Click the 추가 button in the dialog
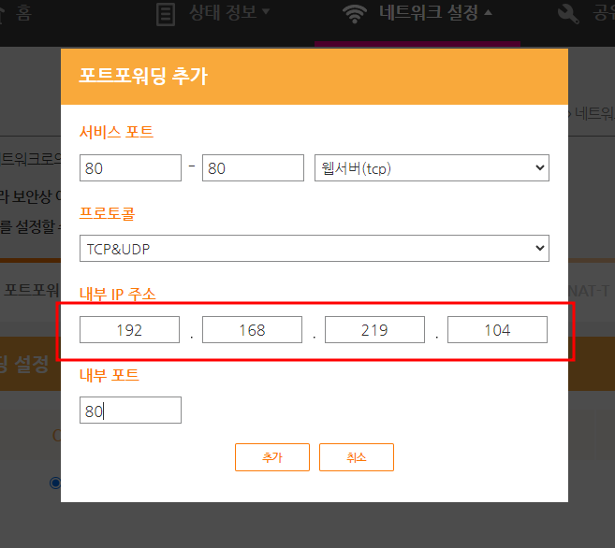 pyautogui.click(x=272, y=457)
